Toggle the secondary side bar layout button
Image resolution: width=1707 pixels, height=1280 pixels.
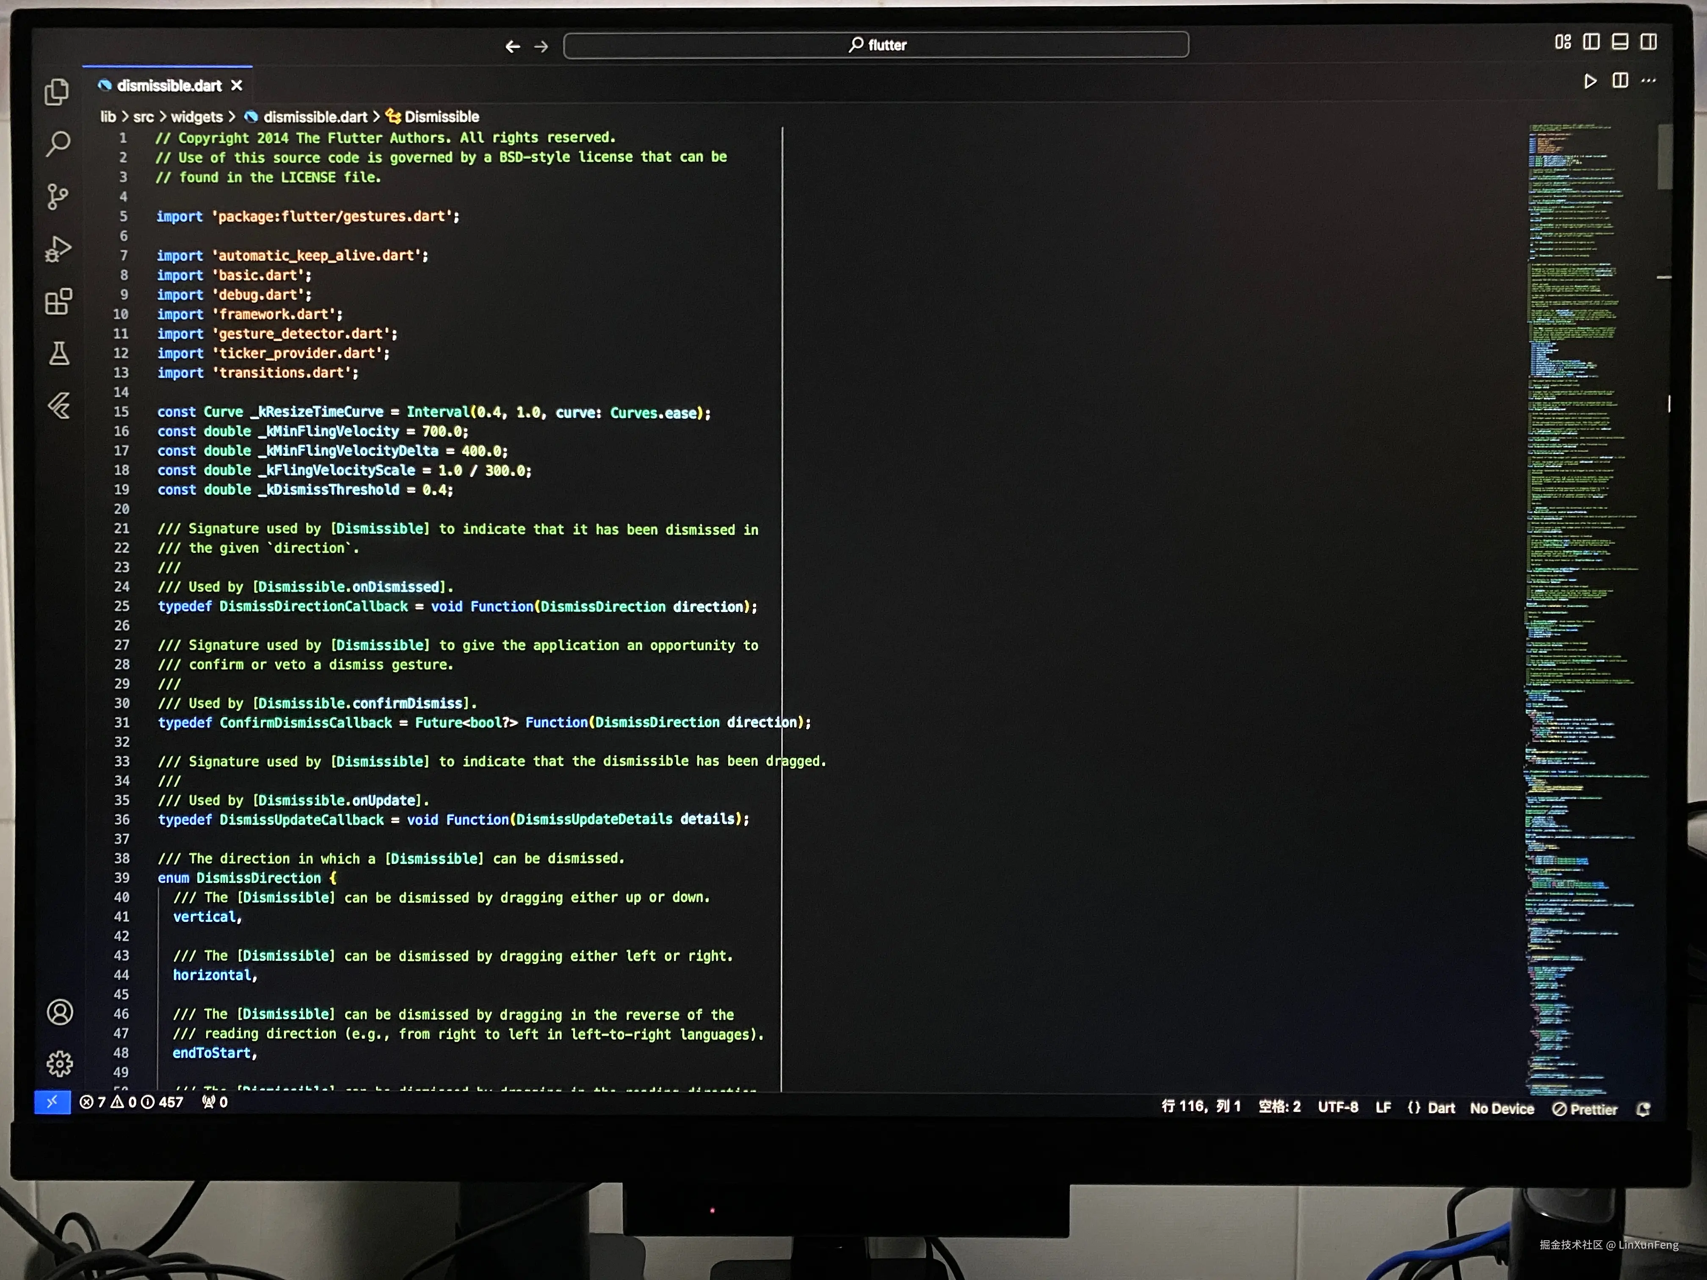point(1648,41)
